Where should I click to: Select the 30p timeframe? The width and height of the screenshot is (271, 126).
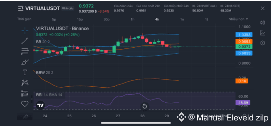click(x=107, y=19)
